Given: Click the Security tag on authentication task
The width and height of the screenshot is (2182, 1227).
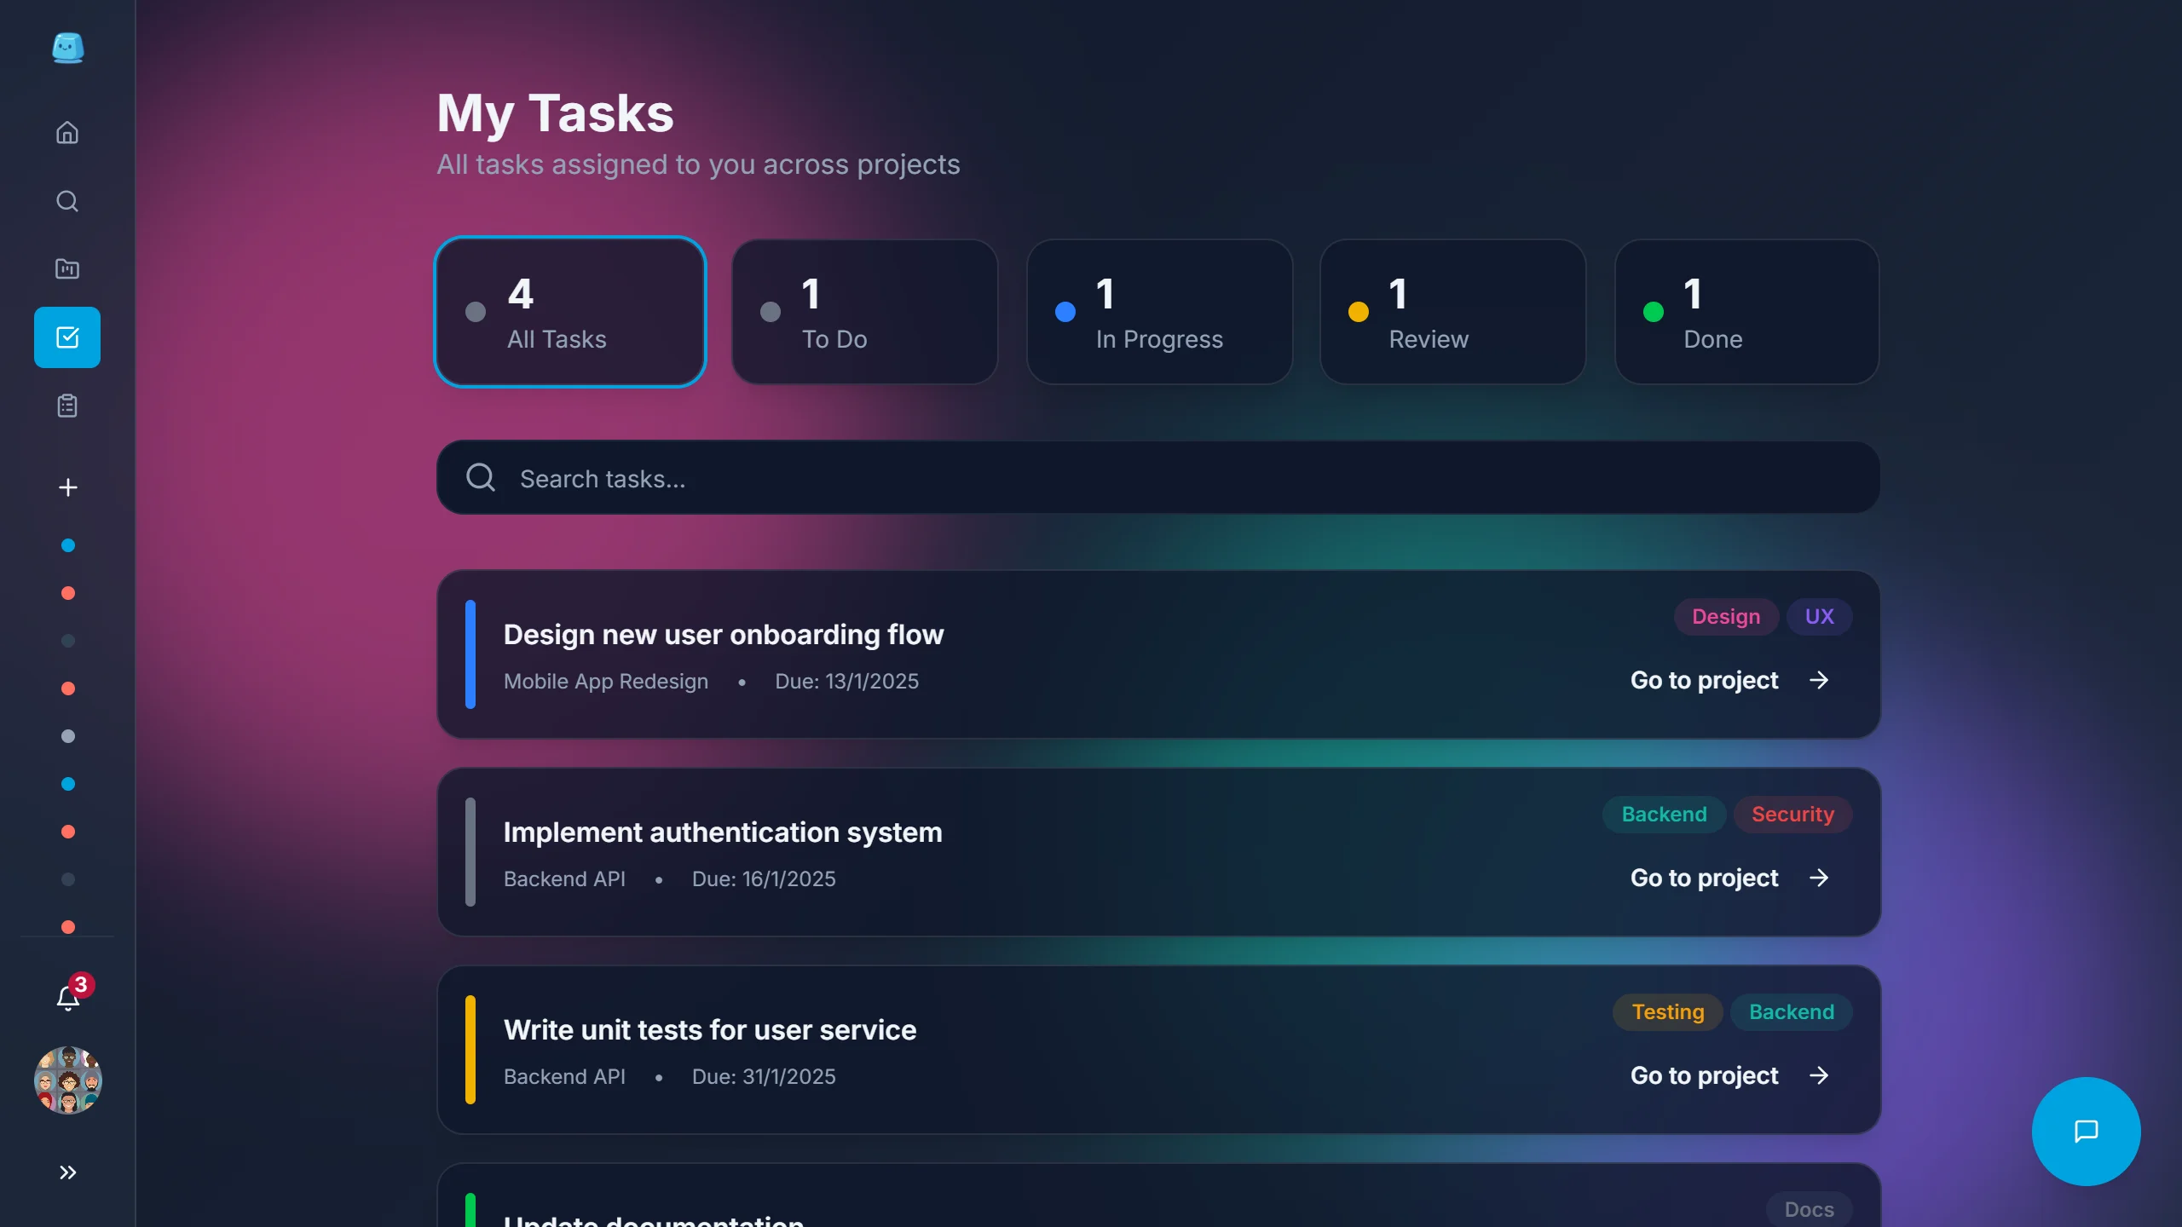Looking at the screenshot, I should [1792, 815].
